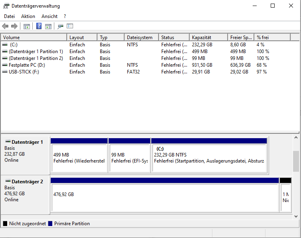Sort by the Typ column header
Image resolution: width=301 pixels, height=238 pixels.
click(x=111, y=38)
